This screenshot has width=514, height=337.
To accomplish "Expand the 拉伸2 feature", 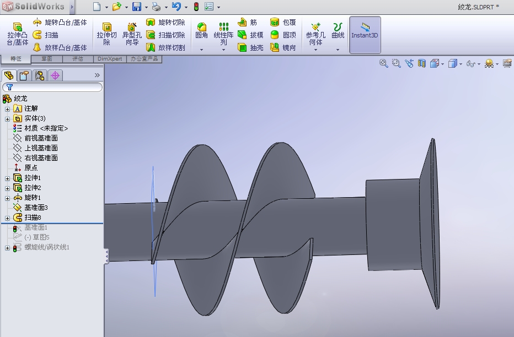I will pos(7,188).
